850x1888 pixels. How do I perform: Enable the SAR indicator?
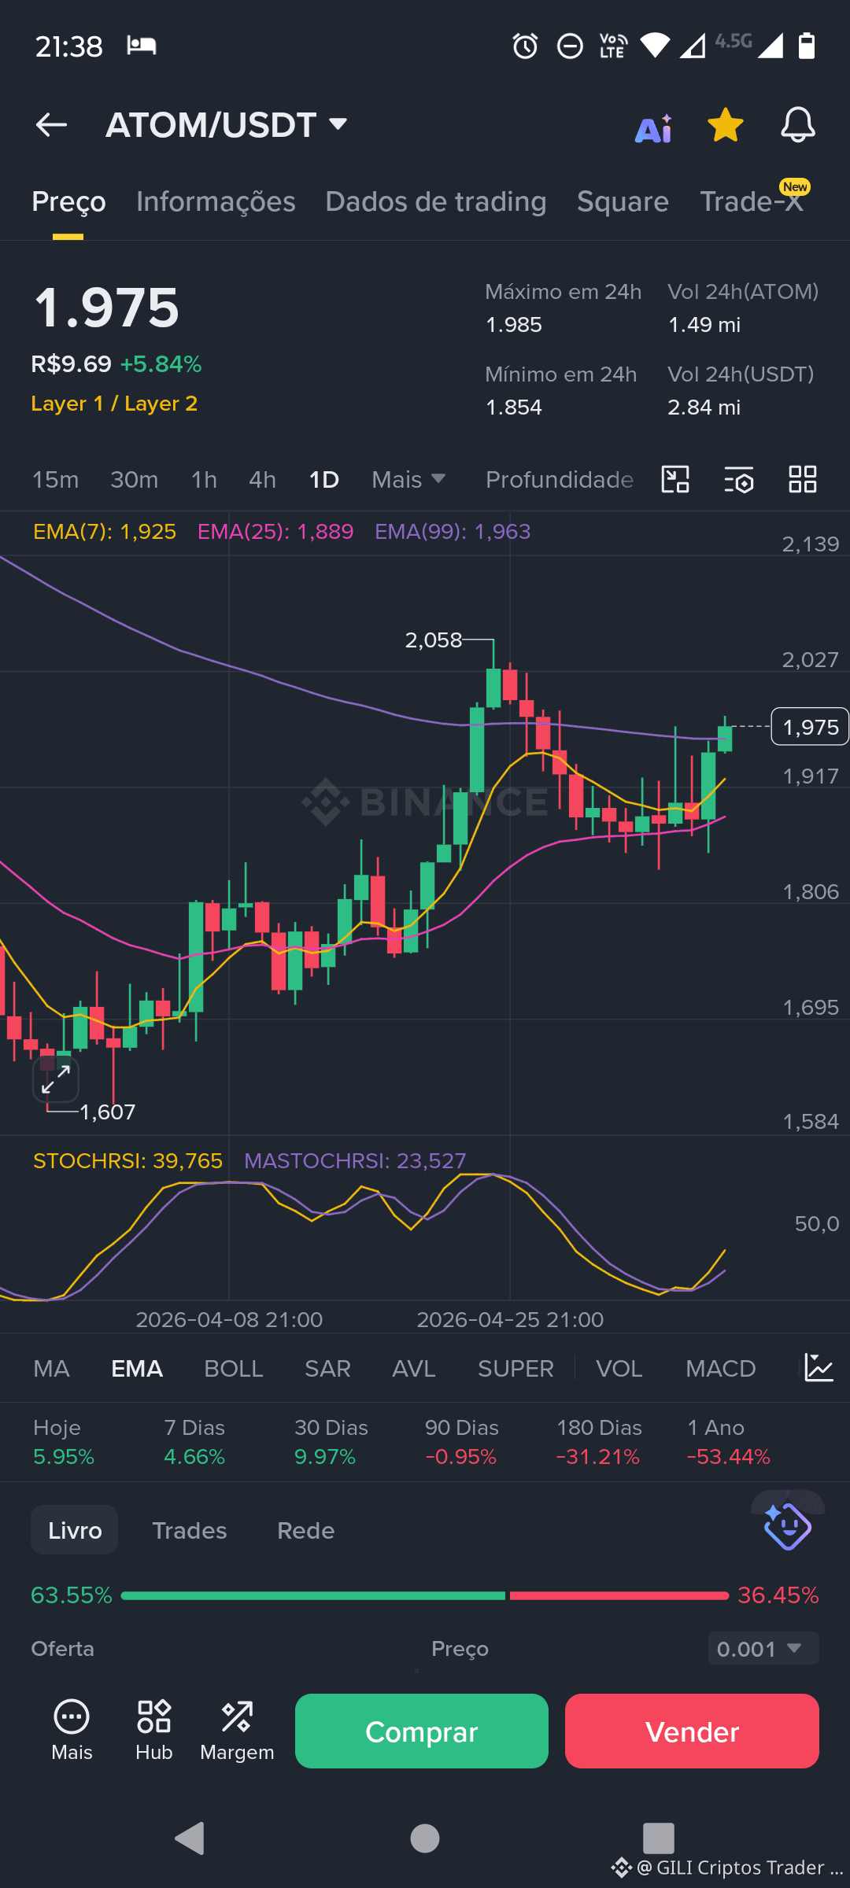(x=327, y=1369)
